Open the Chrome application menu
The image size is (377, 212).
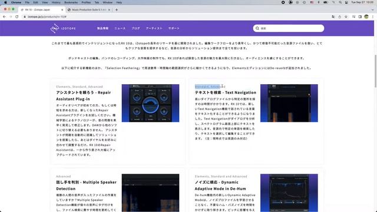16,2
